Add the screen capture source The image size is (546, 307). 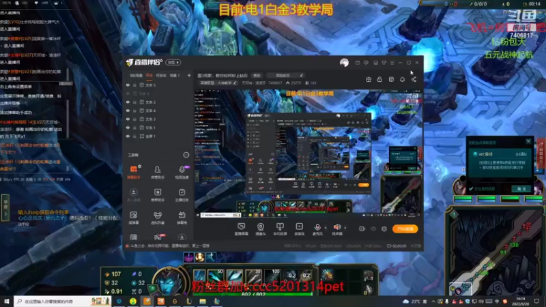(241, 229)
